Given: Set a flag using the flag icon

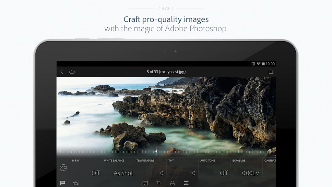Looking at the screenshot, I should (x=63, y=183).
